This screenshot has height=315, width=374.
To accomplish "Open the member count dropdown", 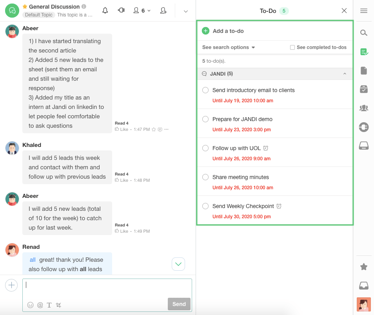I will (142, 11).
